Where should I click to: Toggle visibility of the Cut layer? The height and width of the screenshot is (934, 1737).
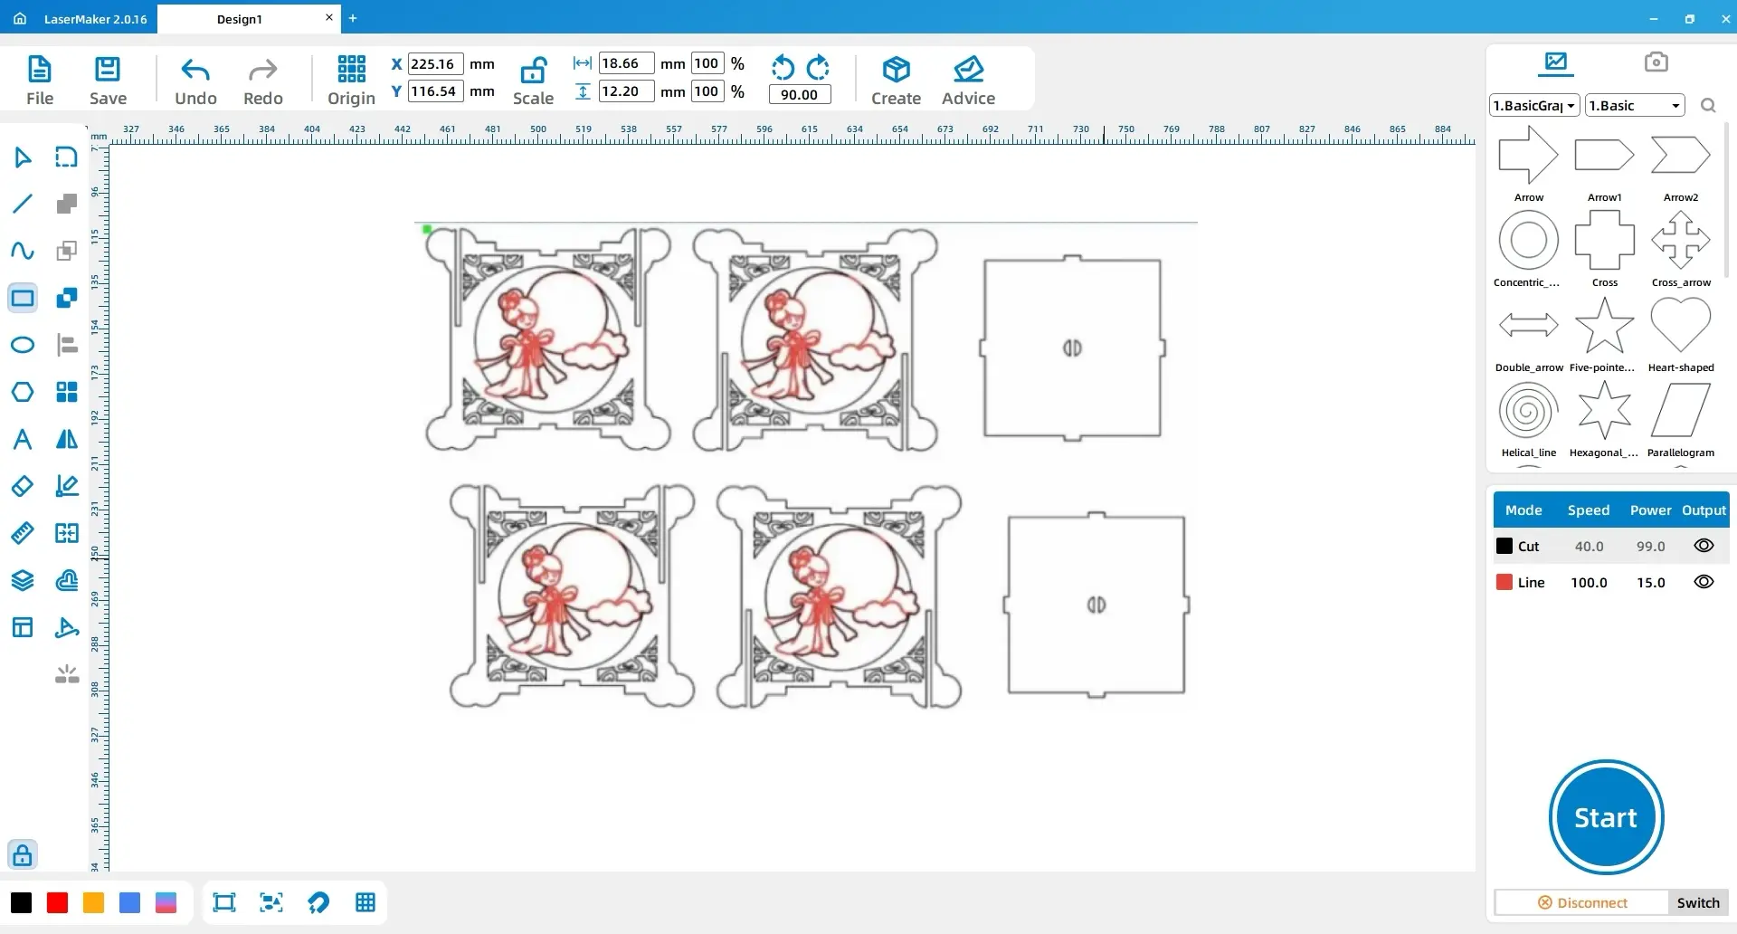1704,546
